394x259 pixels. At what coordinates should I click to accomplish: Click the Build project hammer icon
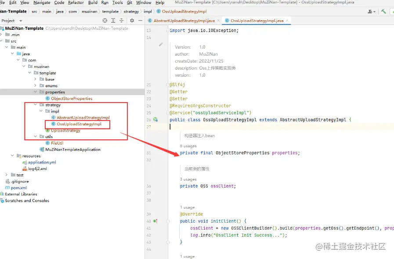[x=383, y=11]
